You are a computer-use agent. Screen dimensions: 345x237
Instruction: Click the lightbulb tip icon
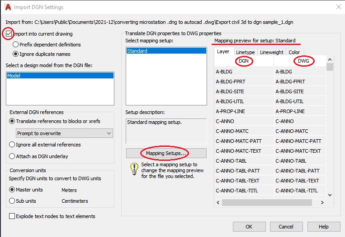click(134, 169)
